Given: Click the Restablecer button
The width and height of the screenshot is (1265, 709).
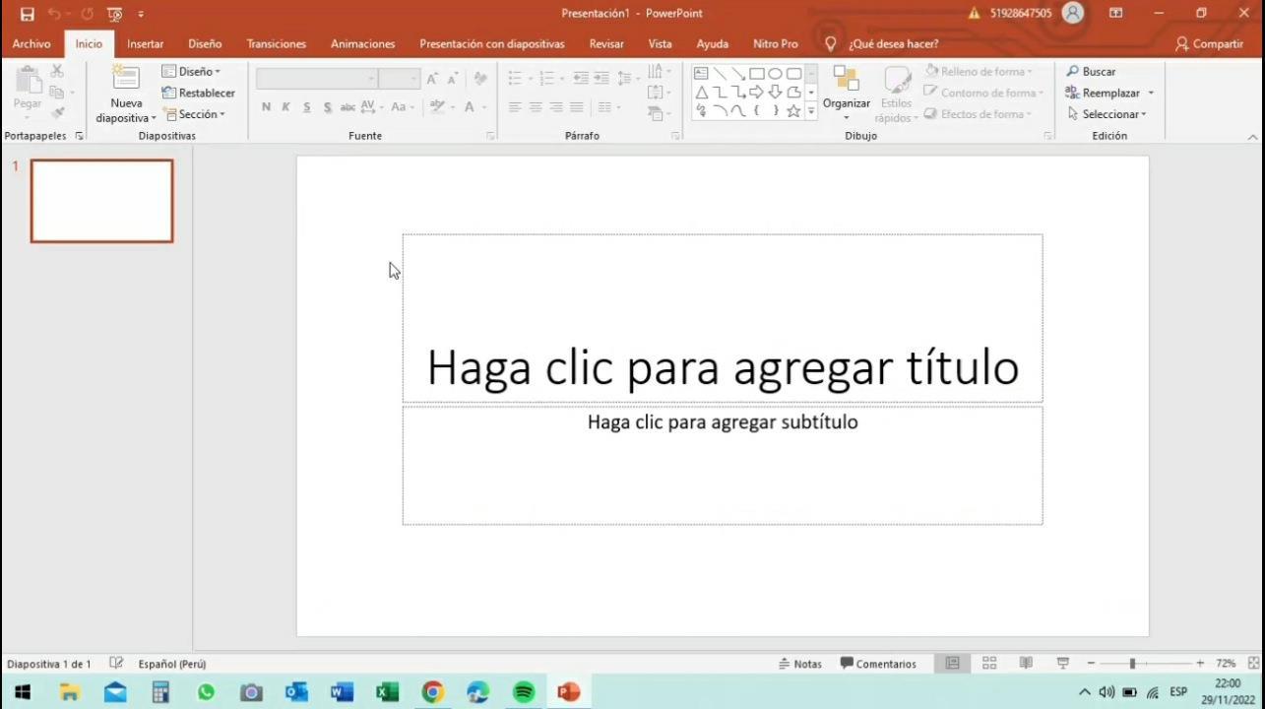Looking at the screenshot, I should [198, 93].
